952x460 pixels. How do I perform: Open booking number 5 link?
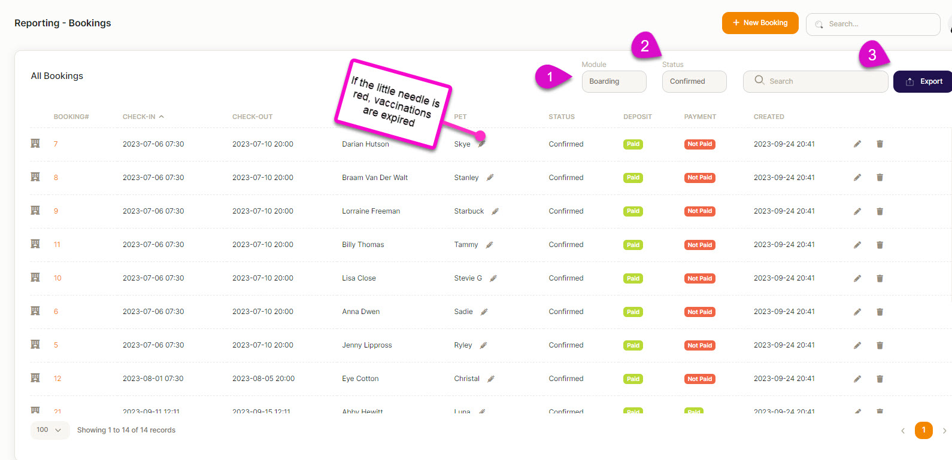click(56, 345)
